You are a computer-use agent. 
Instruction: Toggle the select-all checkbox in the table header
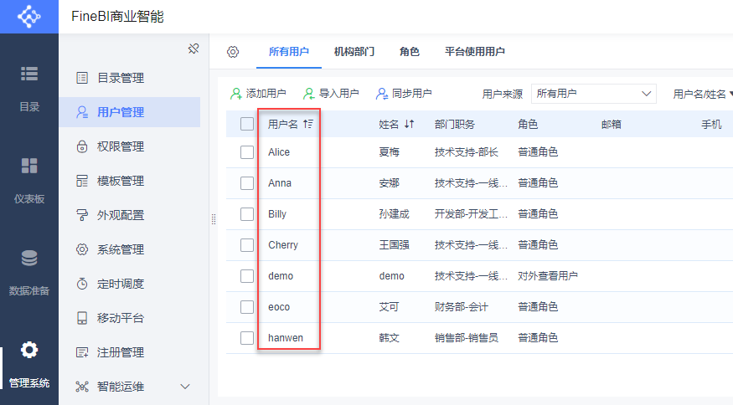click(247, 124)
